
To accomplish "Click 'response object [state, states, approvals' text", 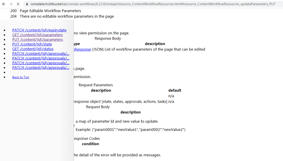I will (x=120, y=102).
